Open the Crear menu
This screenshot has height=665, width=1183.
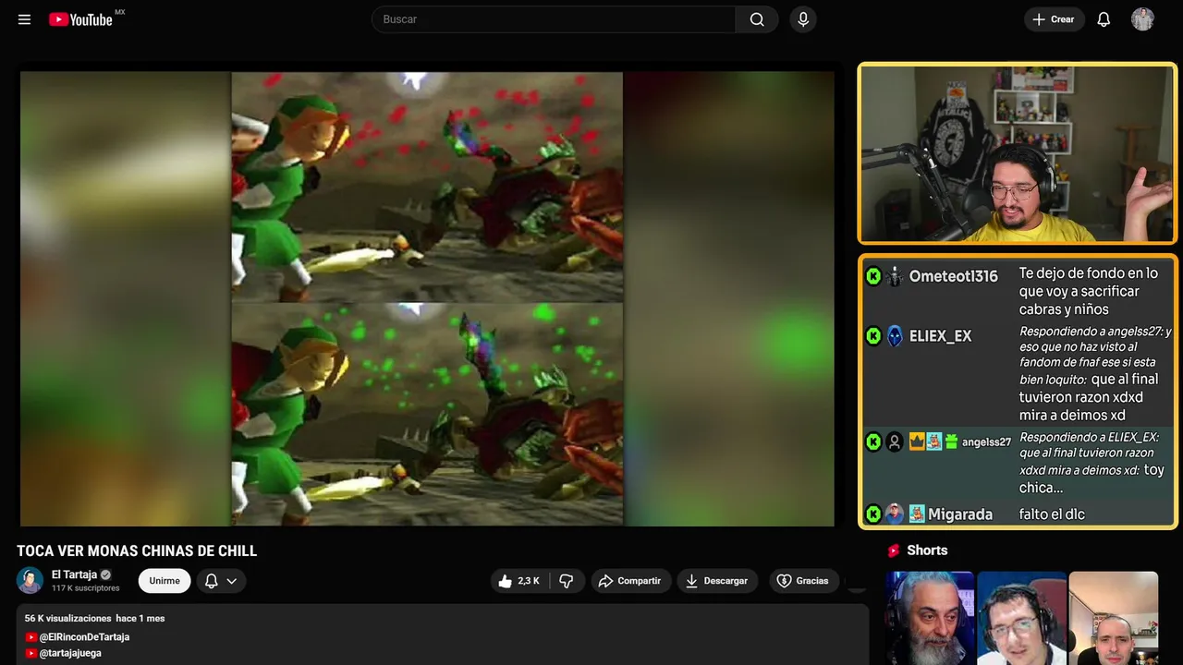point(1054,19)
